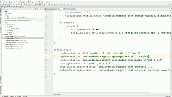Expand the manifests folder
Screen dimensions: 172x97
(4, 13)
